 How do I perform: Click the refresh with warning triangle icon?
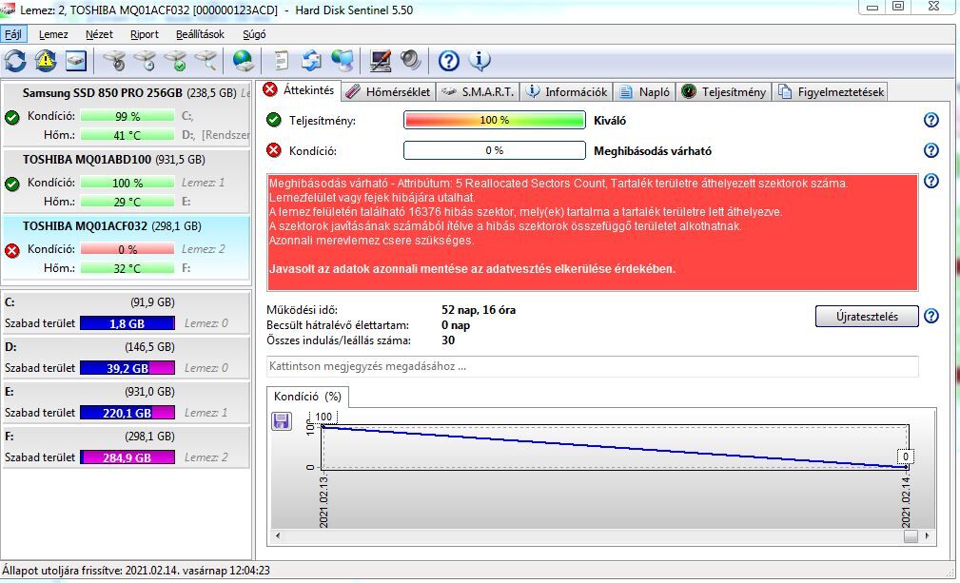46,61
